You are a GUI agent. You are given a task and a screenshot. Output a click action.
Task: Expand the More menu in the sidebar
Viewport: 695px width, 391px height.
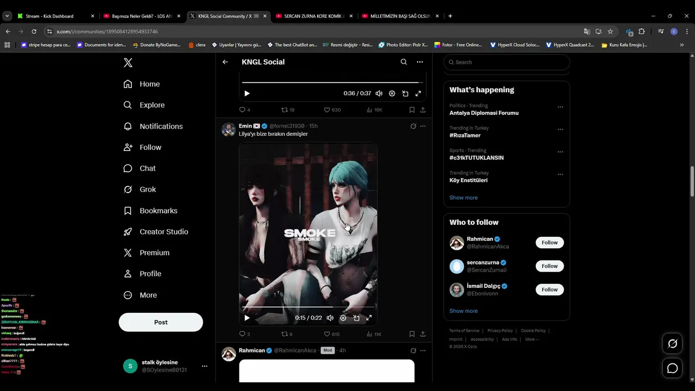(140, 295)
